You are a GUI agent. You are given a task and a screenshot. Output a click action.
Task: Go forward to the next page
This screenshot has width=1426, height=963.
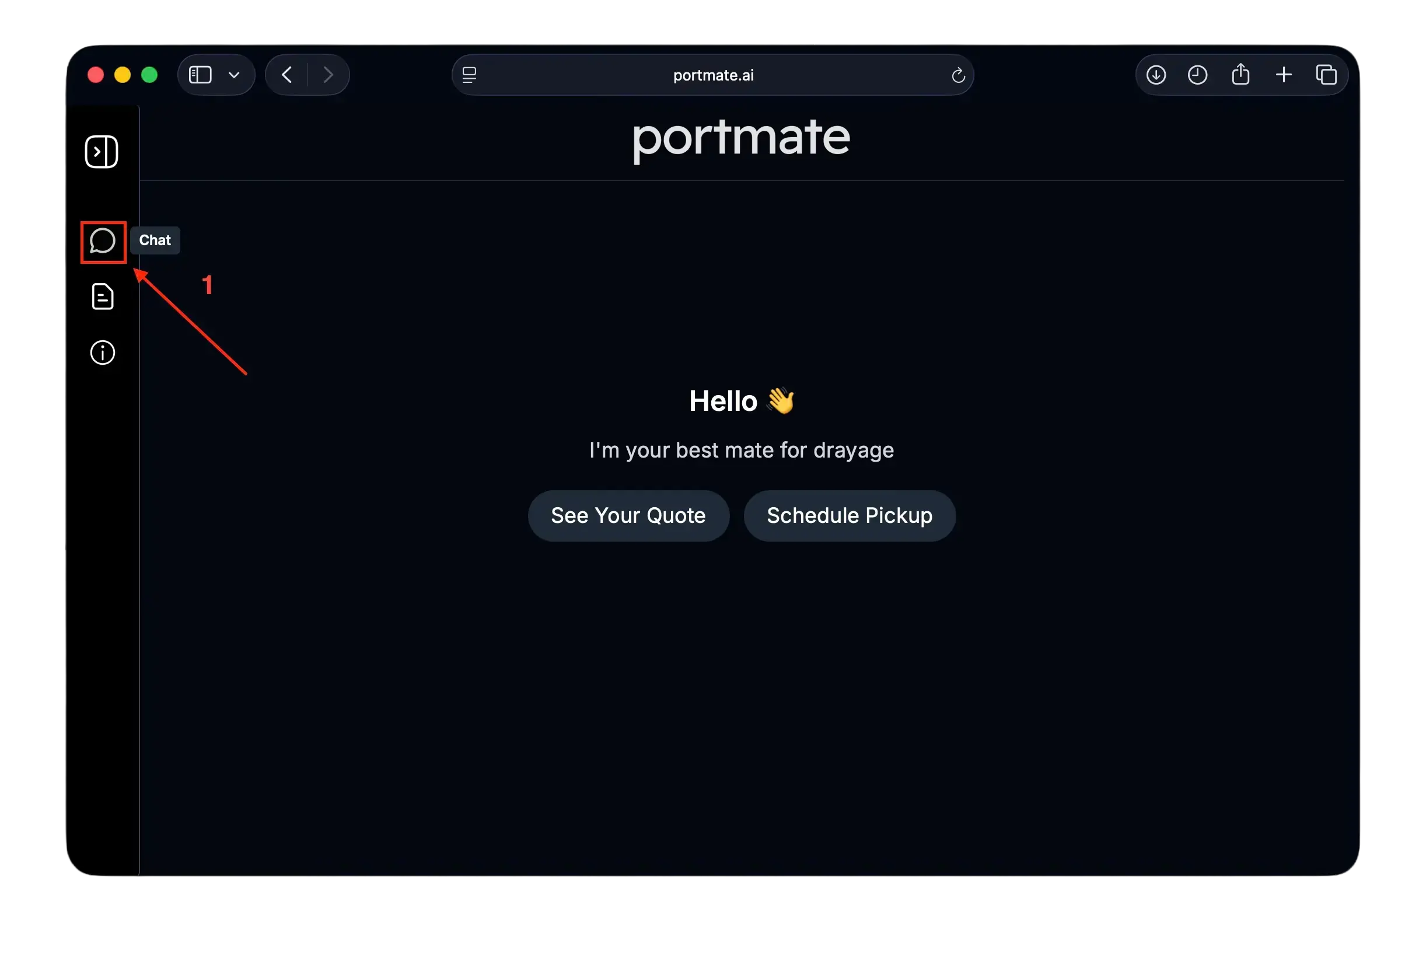328,75
